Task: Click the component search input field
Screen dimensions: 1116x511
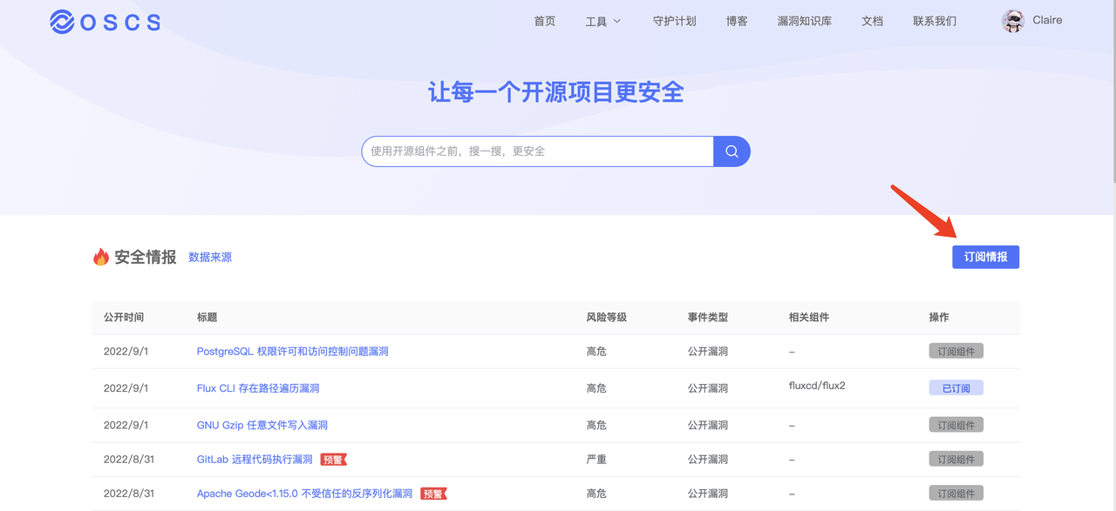Action: pos(537,151)
